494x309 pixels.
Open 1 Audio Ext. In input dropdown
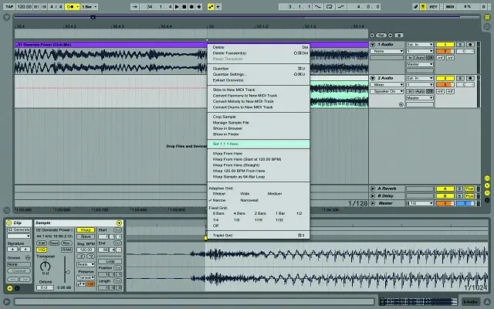[x=420, y=45]
